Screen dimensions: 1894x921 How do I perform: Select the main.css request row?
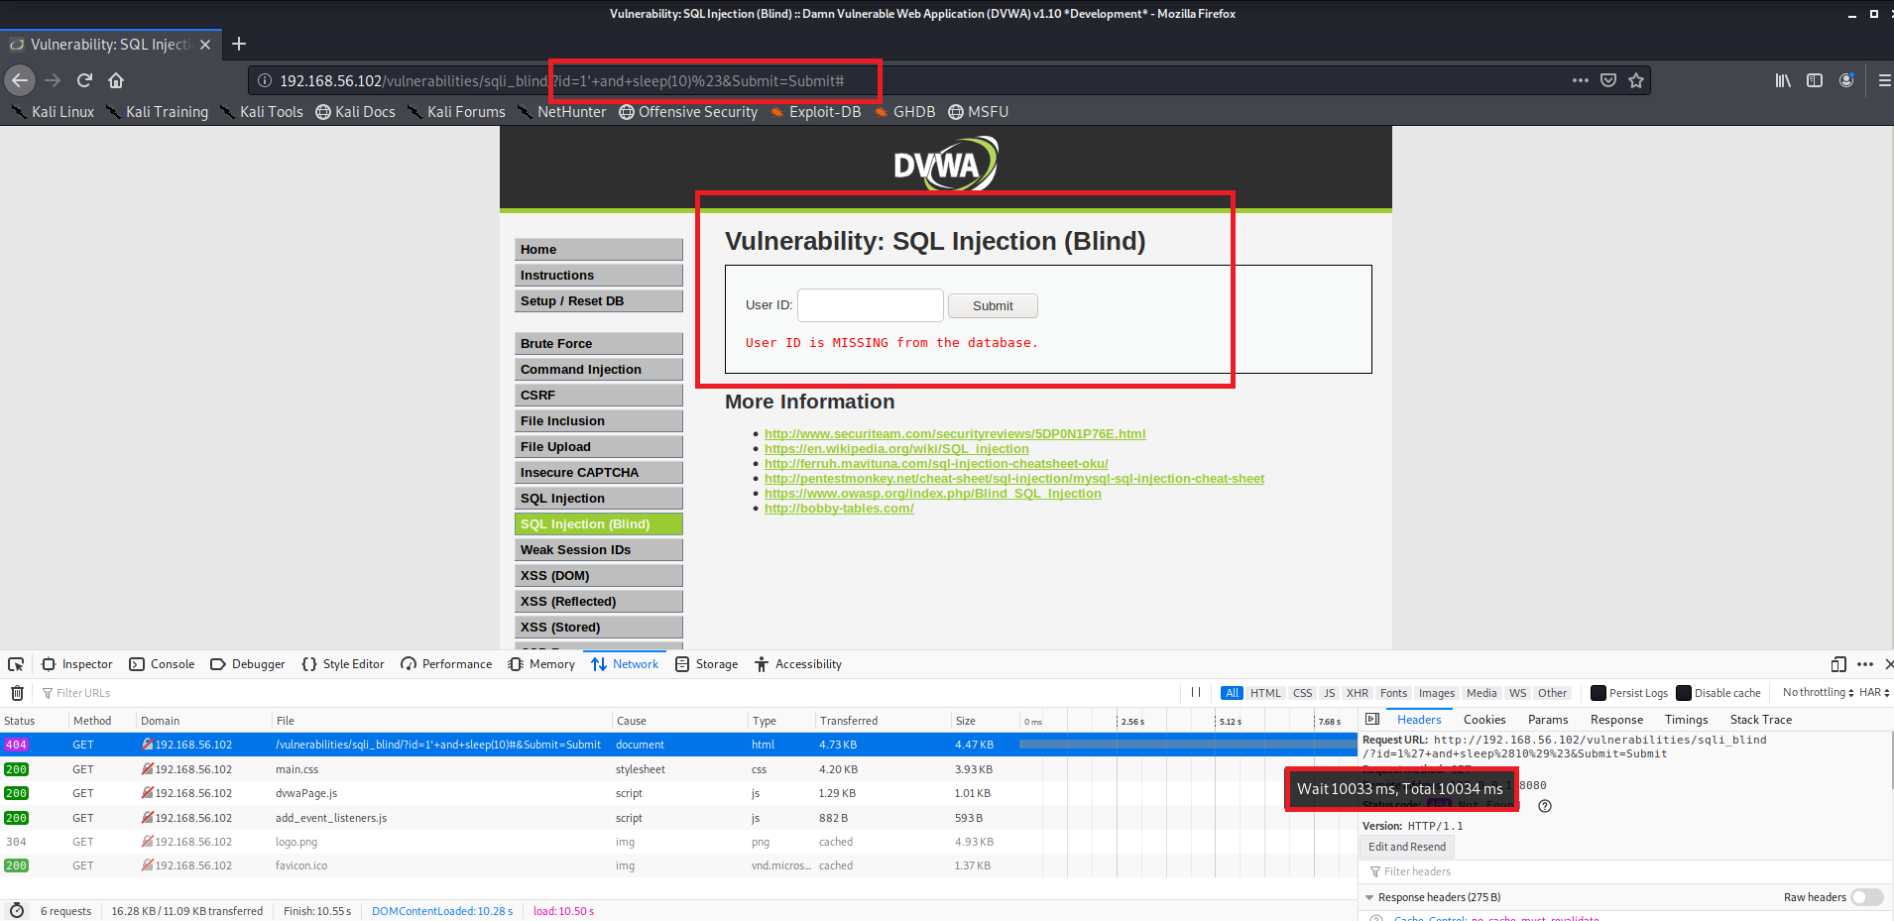[x=678, y=769]
